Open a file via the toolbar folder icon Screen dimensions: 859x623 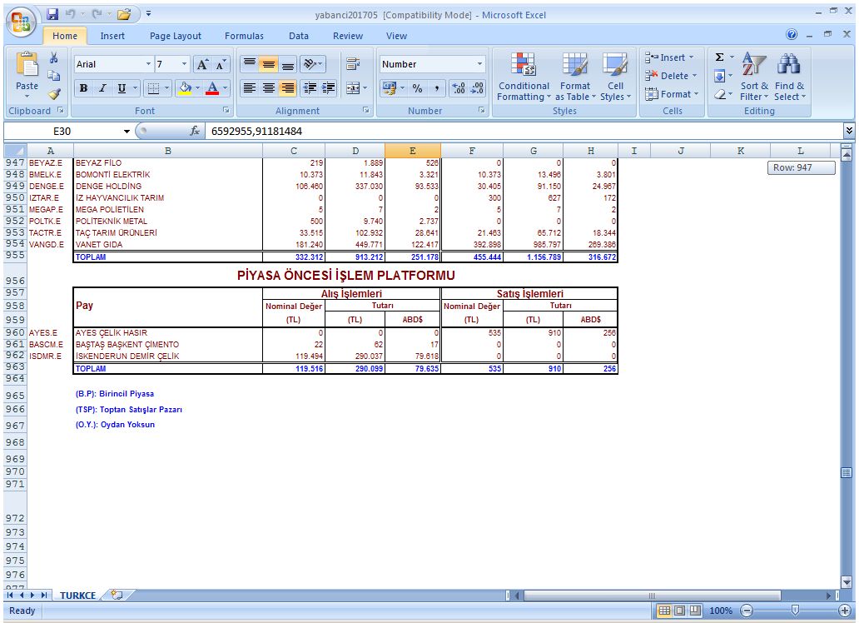124,15
